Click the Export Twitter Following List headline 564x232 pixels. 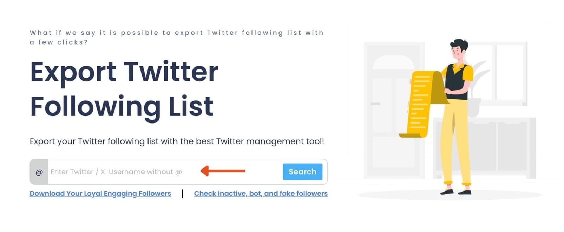(x=123, y=88)
